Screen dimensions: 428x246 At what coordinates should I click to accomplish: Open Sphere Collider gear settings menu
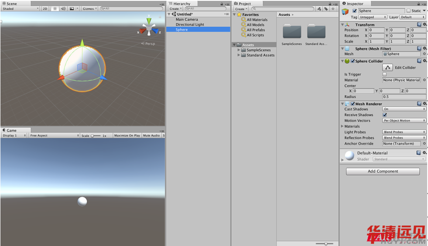point(425,61)
